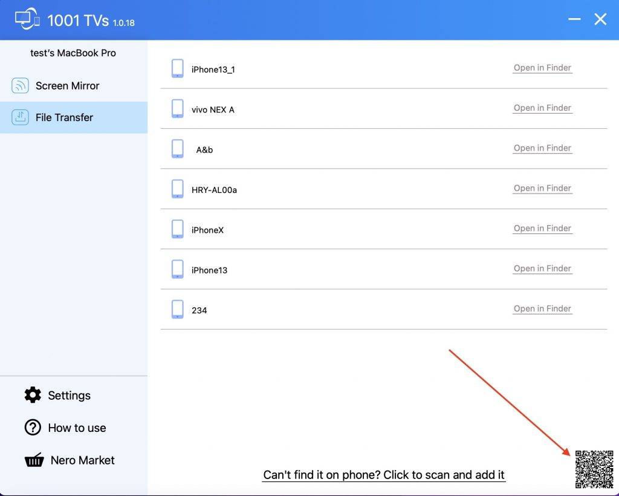Click the How to use question-mark icon

33,427
